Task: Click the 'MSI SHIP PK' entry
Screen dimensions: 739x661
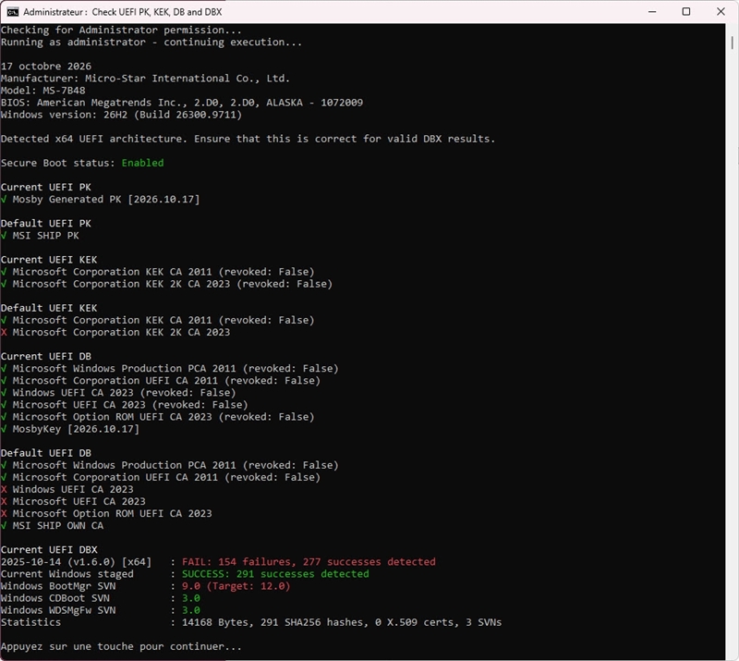Action: (45, 236)
